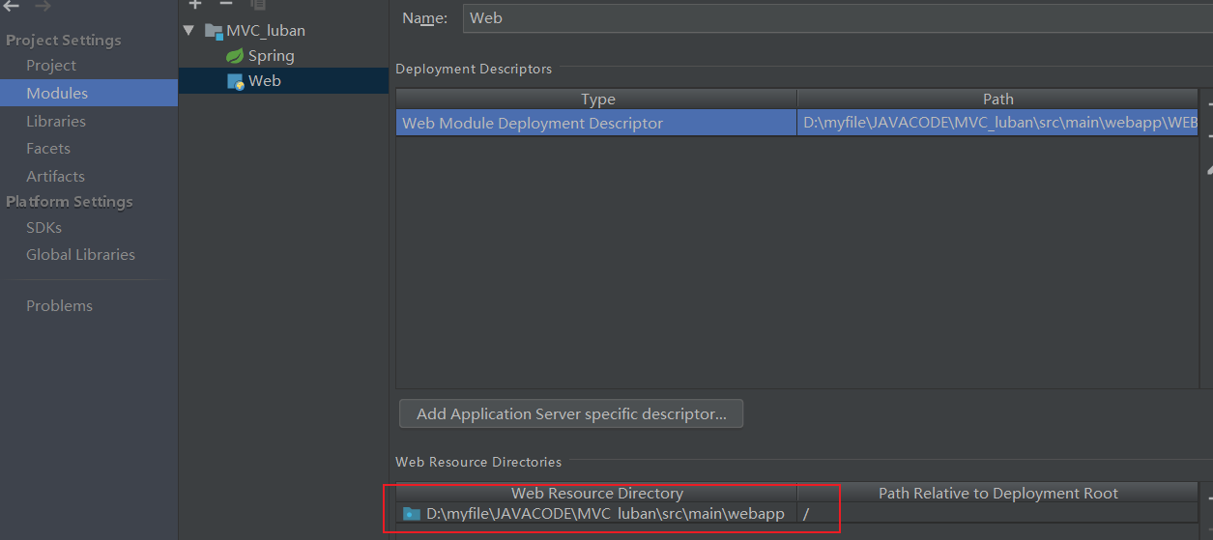1213x540 pixels.
Task: Click the Web facet icon
Action: coord(235,81)
